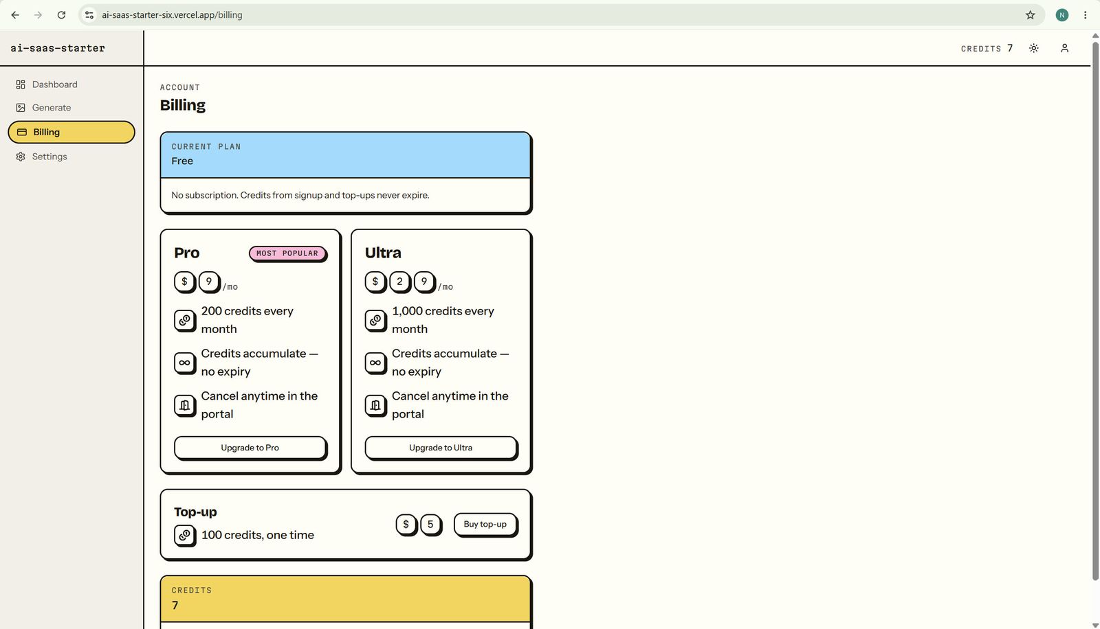Click the '100 credits, one time' text
The image size is (1100, 629).
(x=258, y=535)
